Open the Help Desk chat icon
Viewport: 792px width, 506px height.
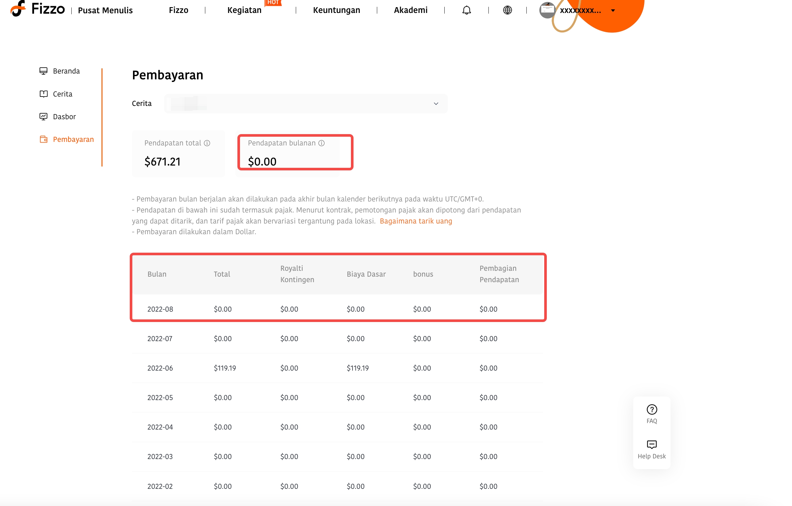652,444
